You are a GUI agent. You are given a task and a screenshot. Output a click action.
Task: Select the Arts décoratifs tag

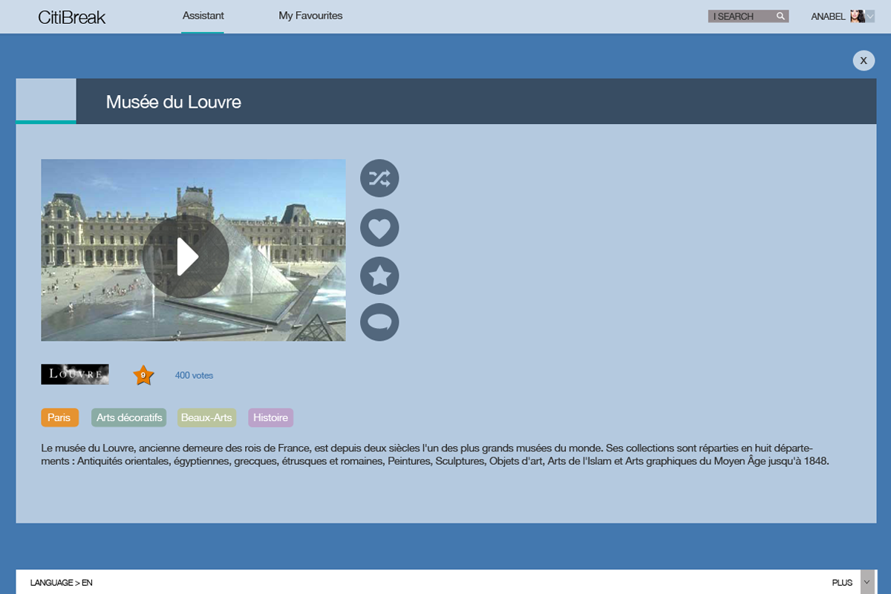(x=129, y=418)
